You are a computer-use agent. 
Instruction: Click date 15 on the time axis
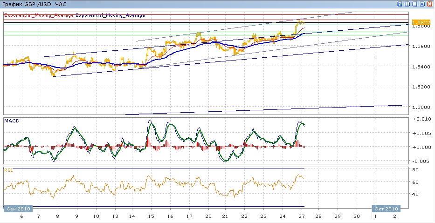click(151, 216)
